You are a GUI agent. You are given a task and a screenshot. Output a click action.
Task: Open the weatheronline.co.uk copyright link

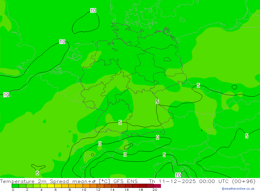[238, 189]
